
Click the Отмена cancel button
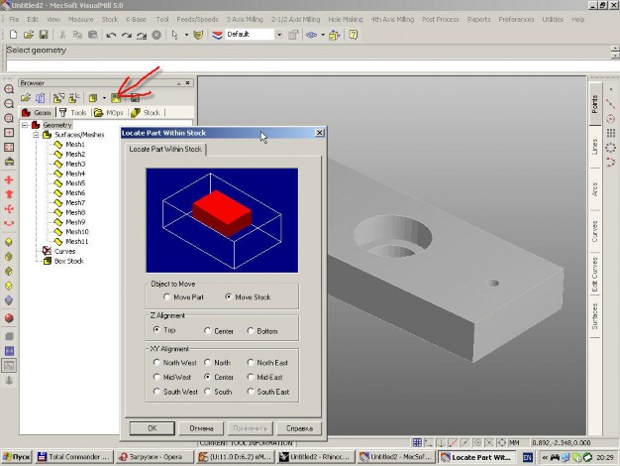point(201,428)
